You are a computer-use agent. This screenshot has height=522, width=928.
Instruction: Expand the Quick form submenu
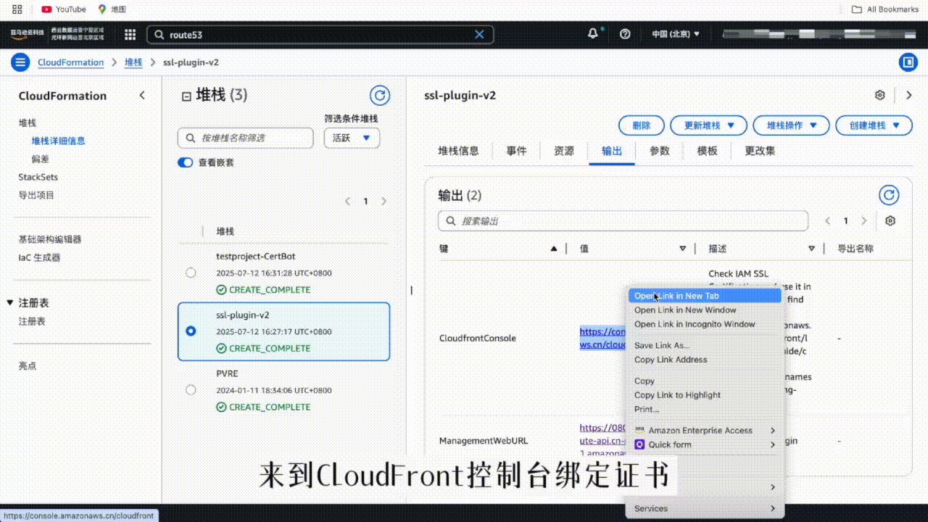[x=705, y=444]
